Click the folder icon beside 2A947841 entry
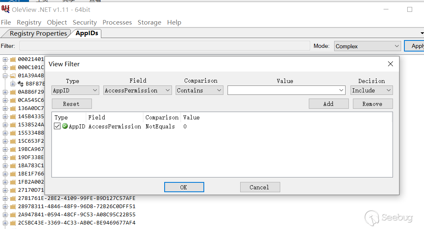Image resolution: width=424 pixels, height=229 pixels. click(13, 215)
